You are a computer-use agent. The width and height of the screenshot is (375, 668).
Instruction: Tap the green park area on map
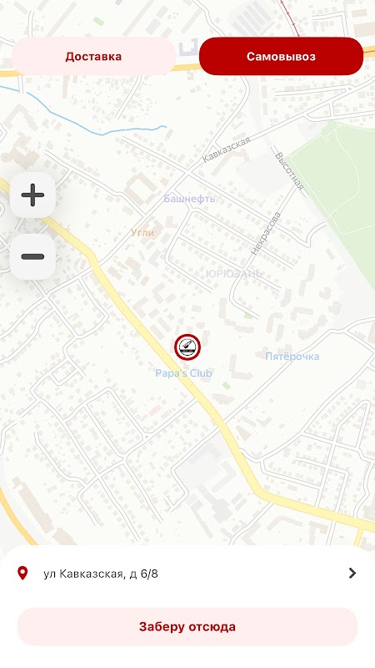336,187
